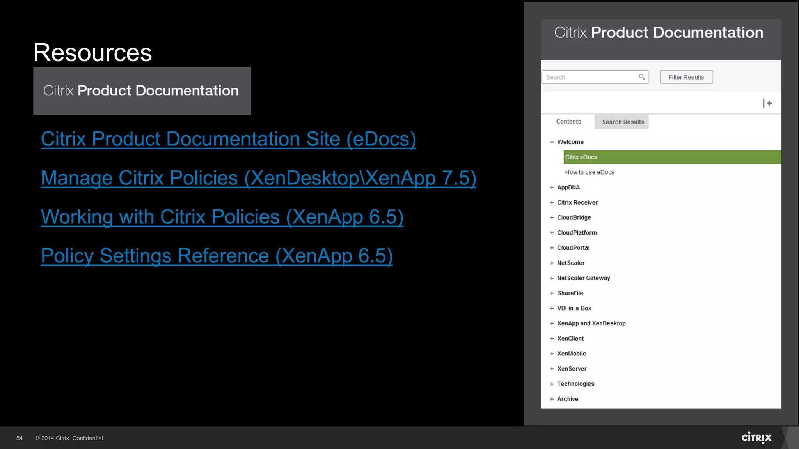This screenshot has height=449, width=799.
Task: Expand the XenApp and XenDesktop node
Action: click(x=552, y=323)
